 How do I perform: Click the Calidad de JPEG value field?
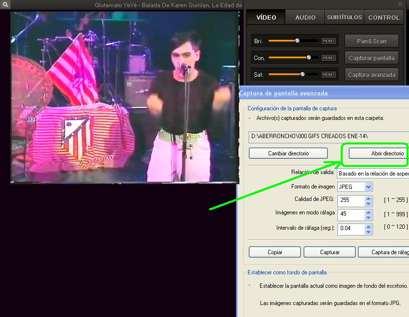351,200
